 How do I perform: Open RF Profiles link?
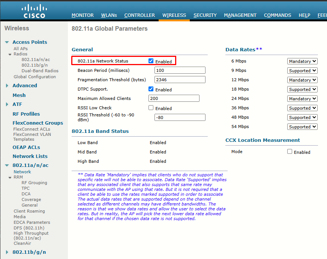[x=26, y=114]
